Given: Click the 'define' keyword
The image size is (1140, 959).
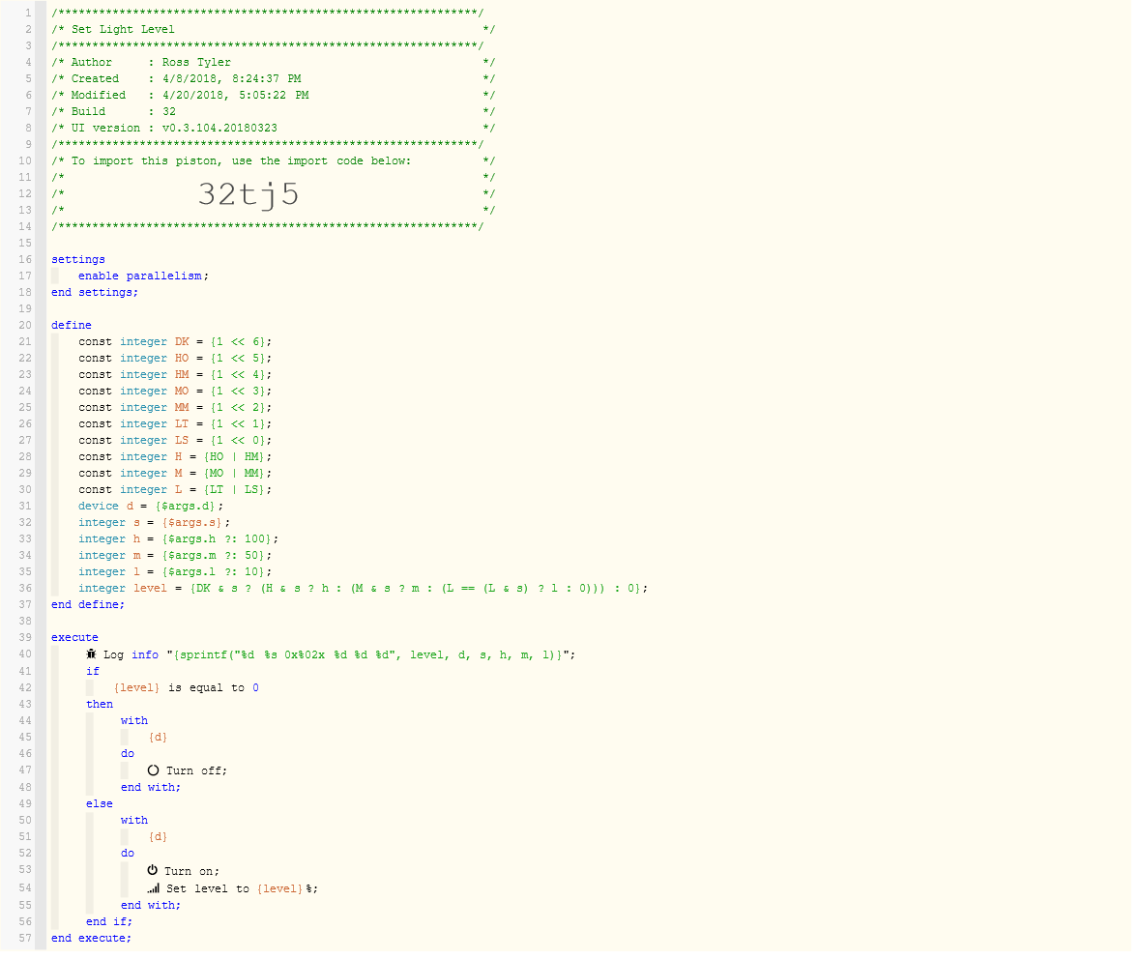Looking at the screenshot, I should coord(72,325).
